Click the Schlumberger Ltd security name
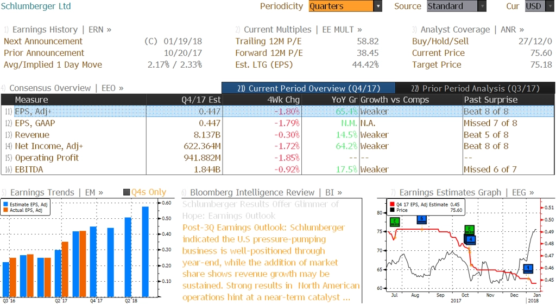Viewport: 556px width, 305px height. (x=36, y=6)
